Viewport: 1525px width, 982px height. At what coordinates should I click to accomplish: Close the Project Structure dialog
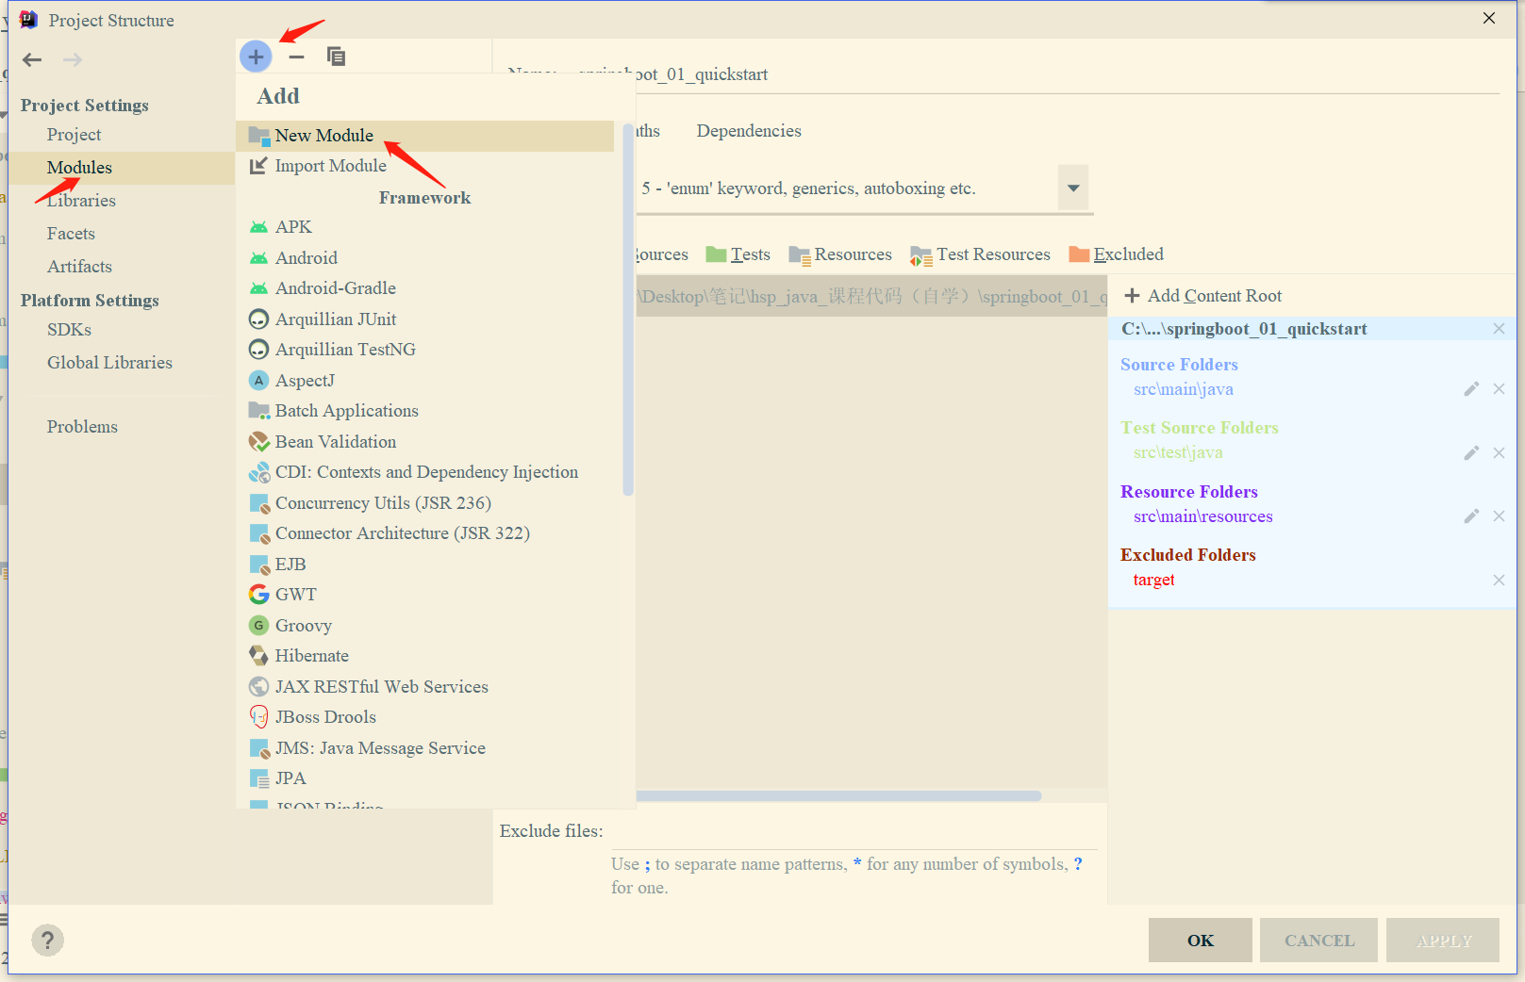point(1489,18)
